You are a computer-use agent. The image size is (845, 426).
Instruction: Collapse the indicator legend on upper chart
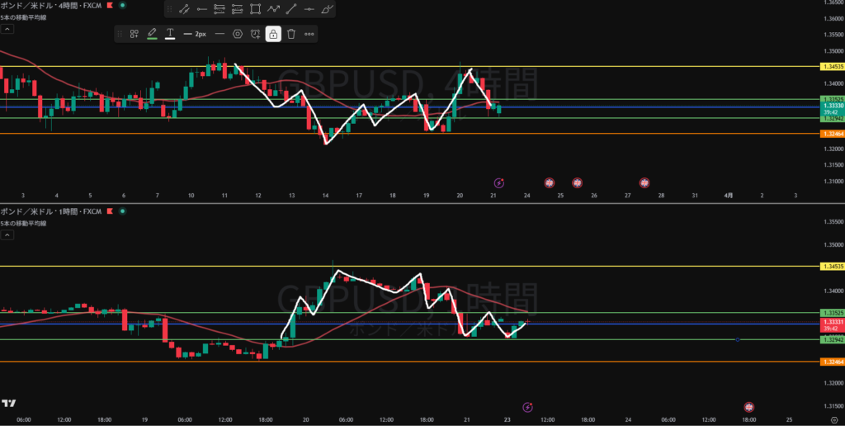coord(7,28)
